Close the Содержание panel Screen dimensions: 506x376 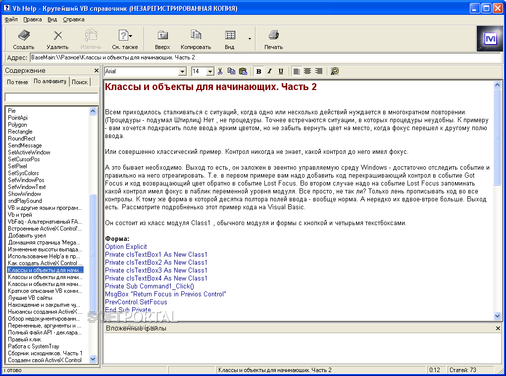(x=96, y=70)
